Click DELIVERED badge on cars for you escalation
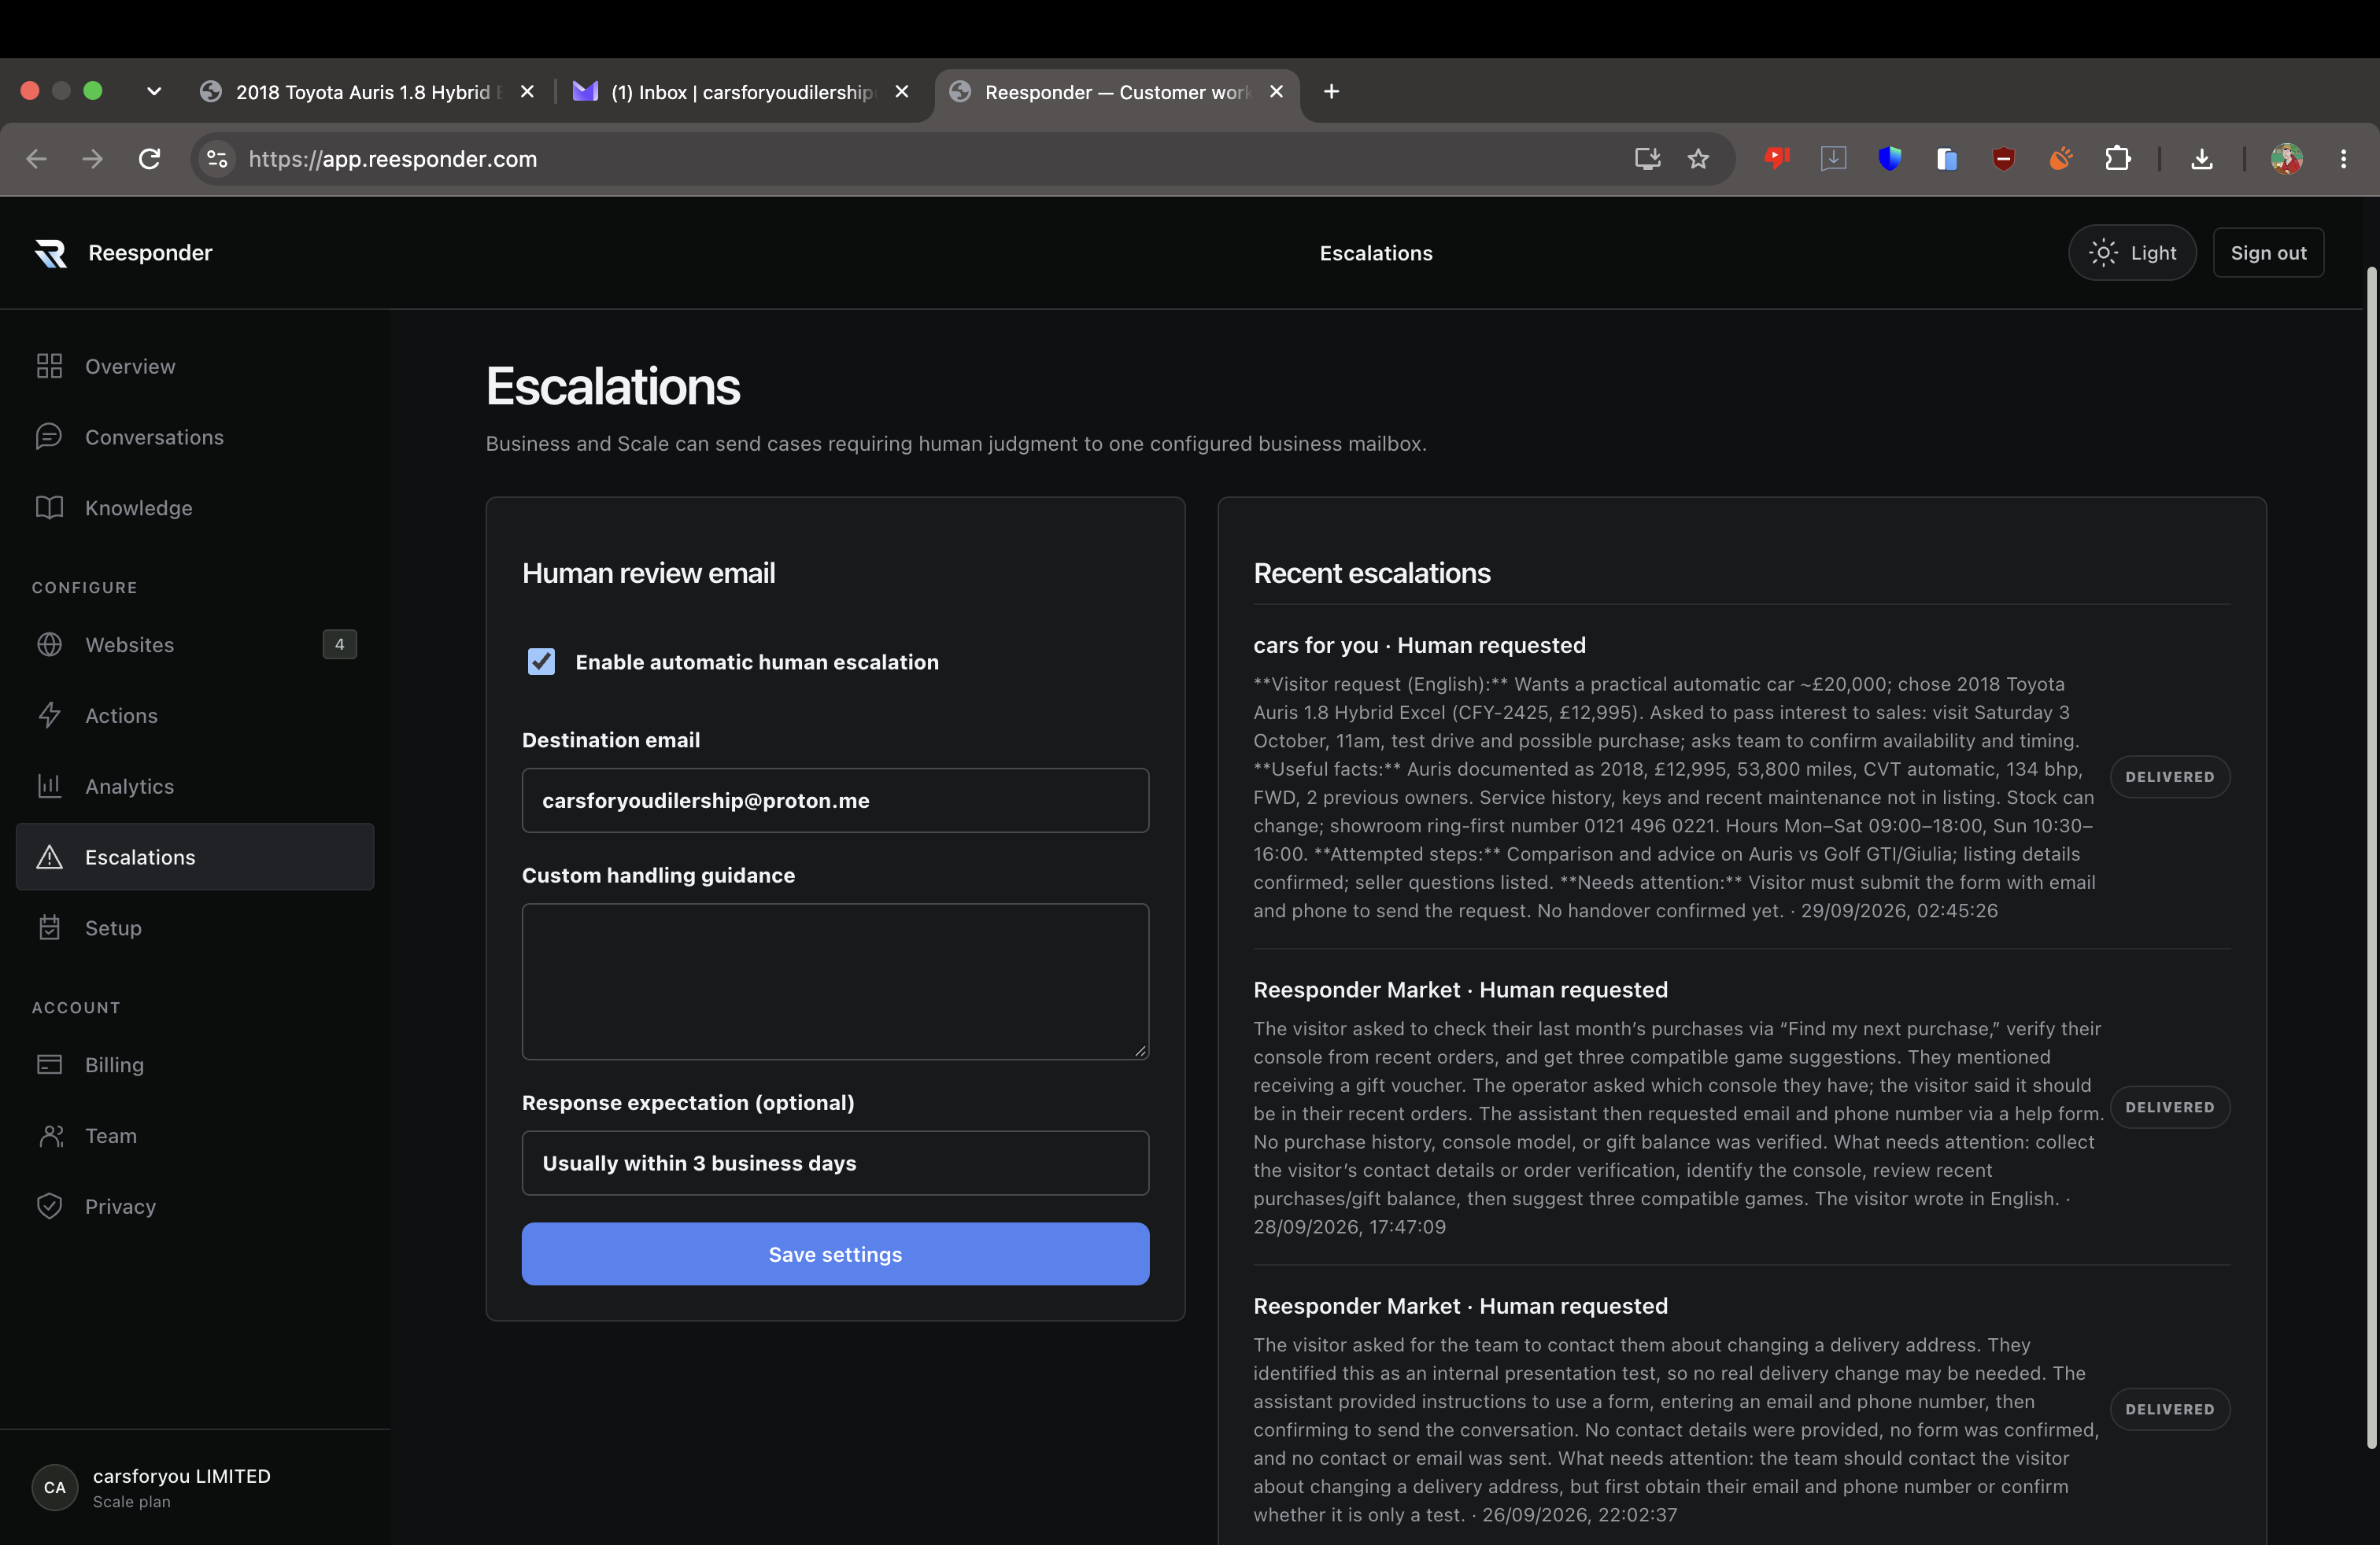Image resolution: width=2380 pixels, height=1545 pixels. [2170, 776]
